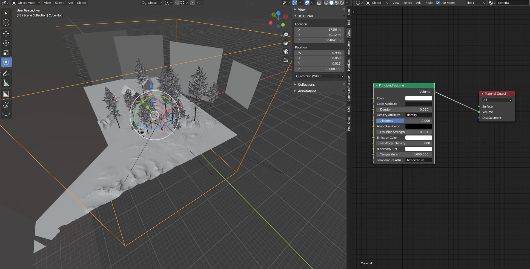The width and height of the screenshot is (530, 269).
Task: Click the Cursor tool icon
Action: (x=6, y=22)
